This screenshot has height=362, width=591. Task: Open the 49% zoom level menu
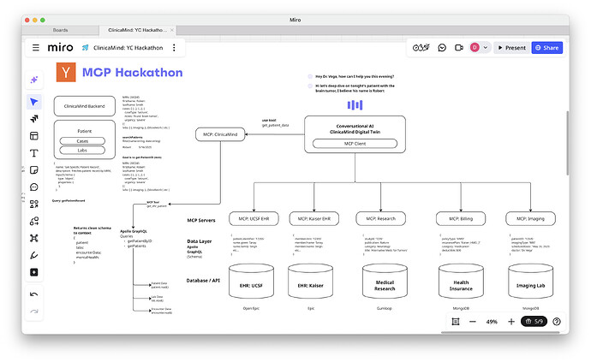[x=492, y=322]
